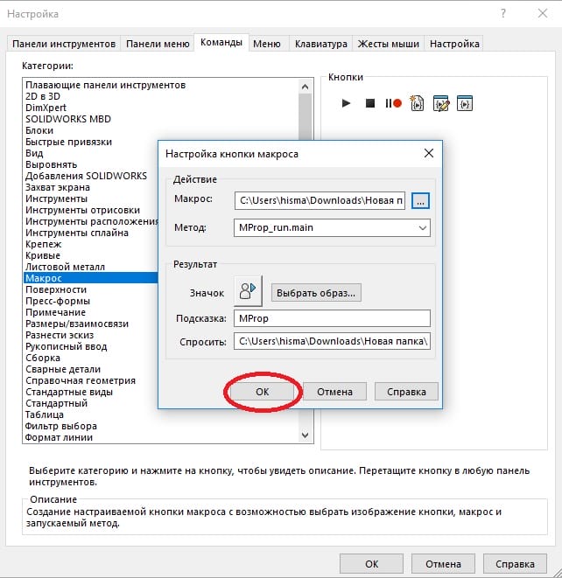Click the Record/Pause Macro icon
This screenshot has width=562, height=578.
pyautogui.click(x=393, y=103)
